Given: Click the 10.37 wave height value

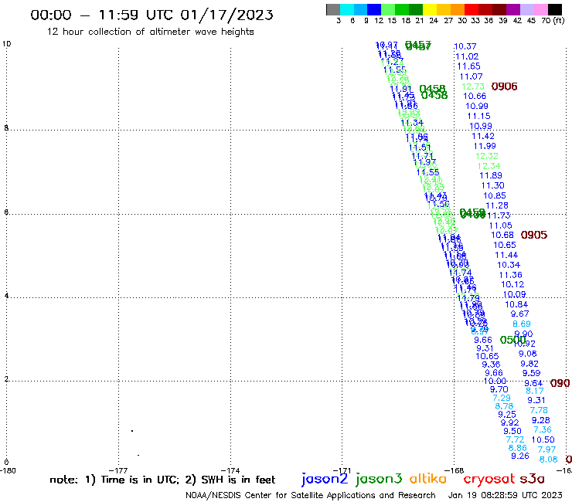Looking at the screenshot, I should pyautogui.click(x=465, y=46).
